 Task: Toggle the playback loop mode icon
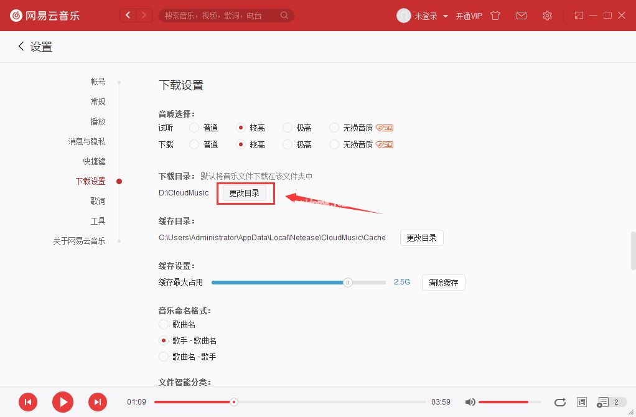click(x=560, y=402)
